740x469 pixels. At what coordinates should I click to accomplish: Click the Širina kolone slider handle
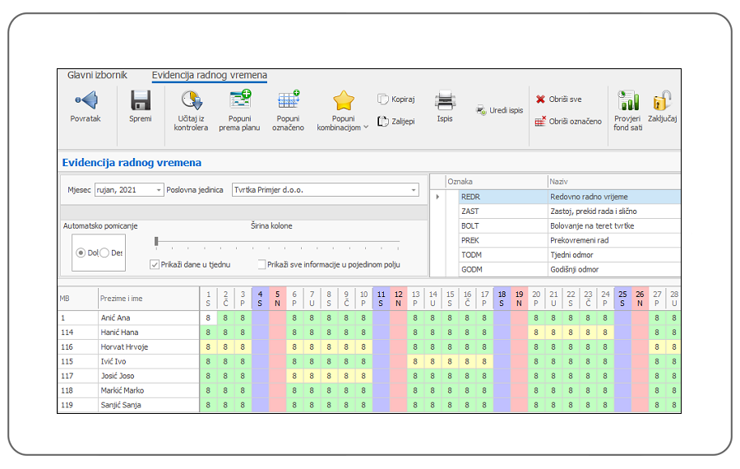coord(156,241)
